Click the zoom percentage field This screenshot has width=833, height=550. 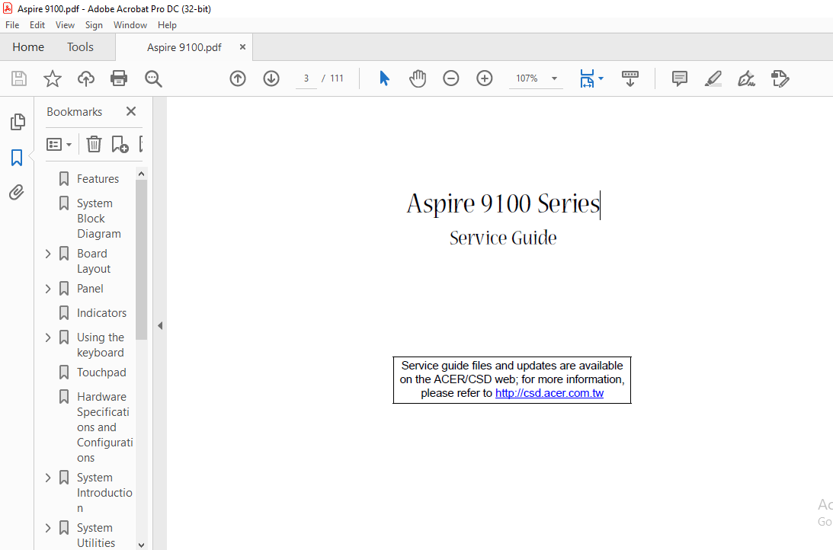coord(527,78)
